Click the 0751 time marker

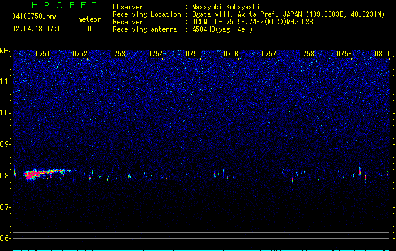click(43, 54)
